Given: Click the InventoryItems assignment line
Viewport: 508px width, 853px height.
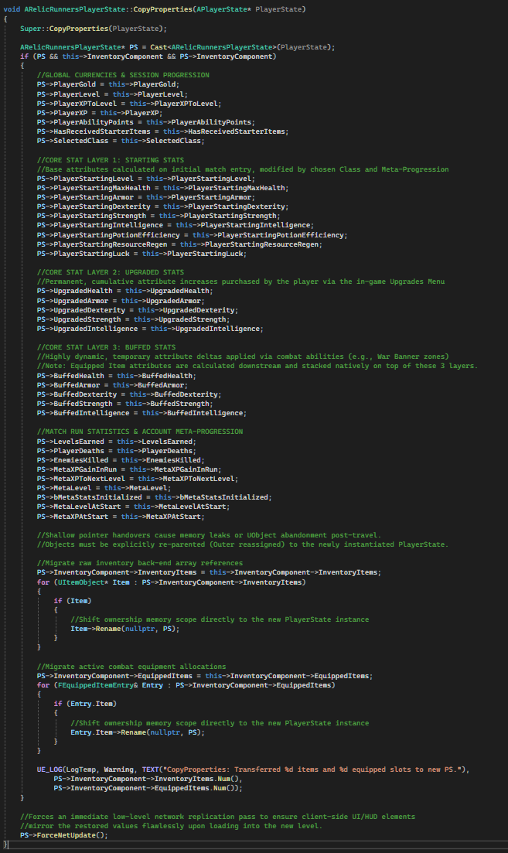Looking at the screenshot, I should click(x=209, y=572).
